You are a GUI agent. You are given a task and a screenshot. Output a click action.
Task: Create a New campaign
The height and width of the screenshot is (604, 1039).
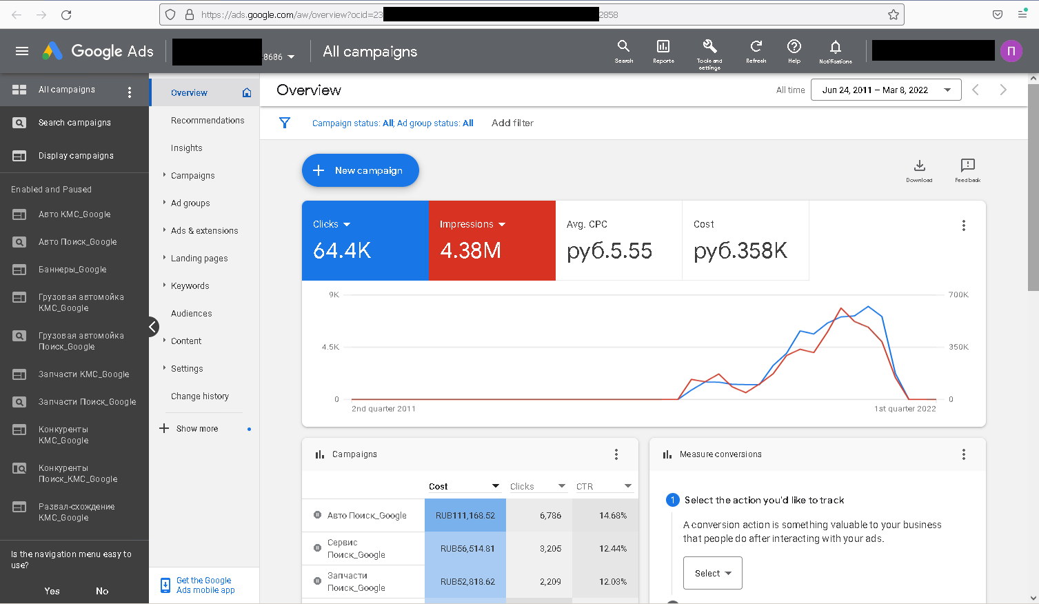coord(360,170)
